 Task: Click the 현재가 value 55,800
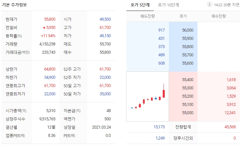point(50,19)
